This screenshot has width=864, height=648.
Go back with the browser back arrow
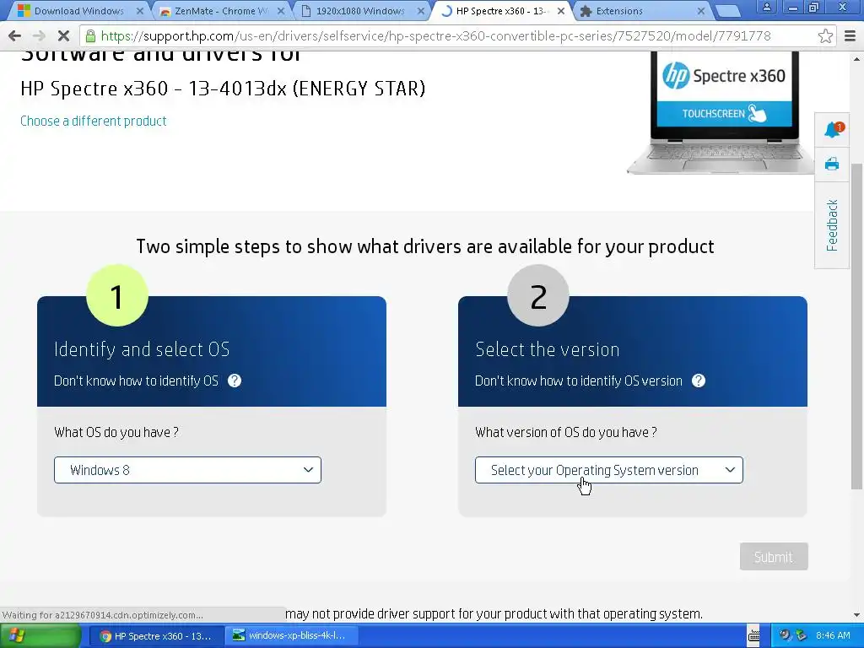tap(15, 36)
